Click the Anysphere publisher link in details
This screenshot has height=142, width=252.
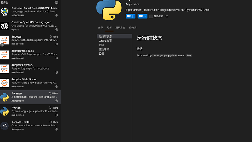click(132, 4)
